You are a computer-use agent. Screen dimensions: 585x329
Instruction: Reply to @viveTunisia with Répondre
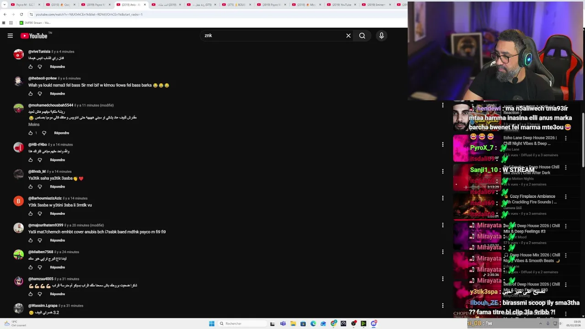point(57,67)
